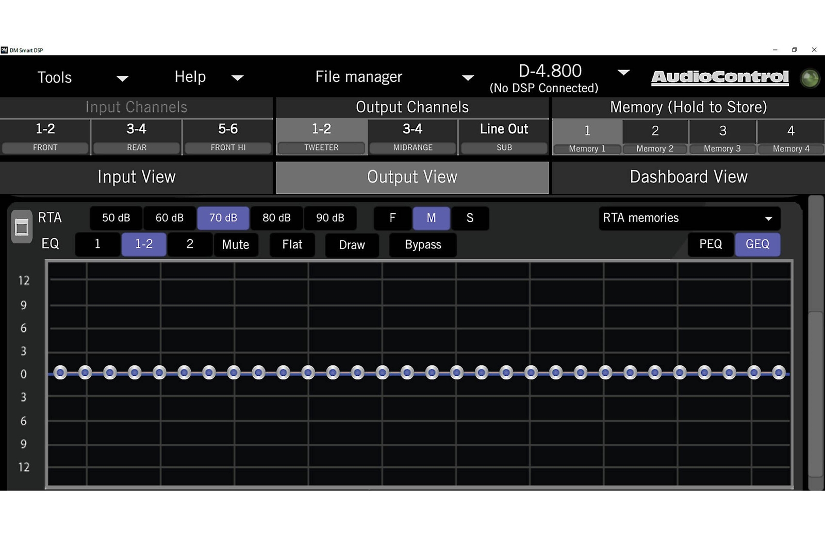Switch to GEQ mode
825x536 pixels.
click(757, 244)
